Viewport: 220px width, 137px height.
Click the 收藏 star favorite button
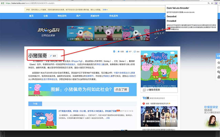pyautogui.click(x=121, y=52)
